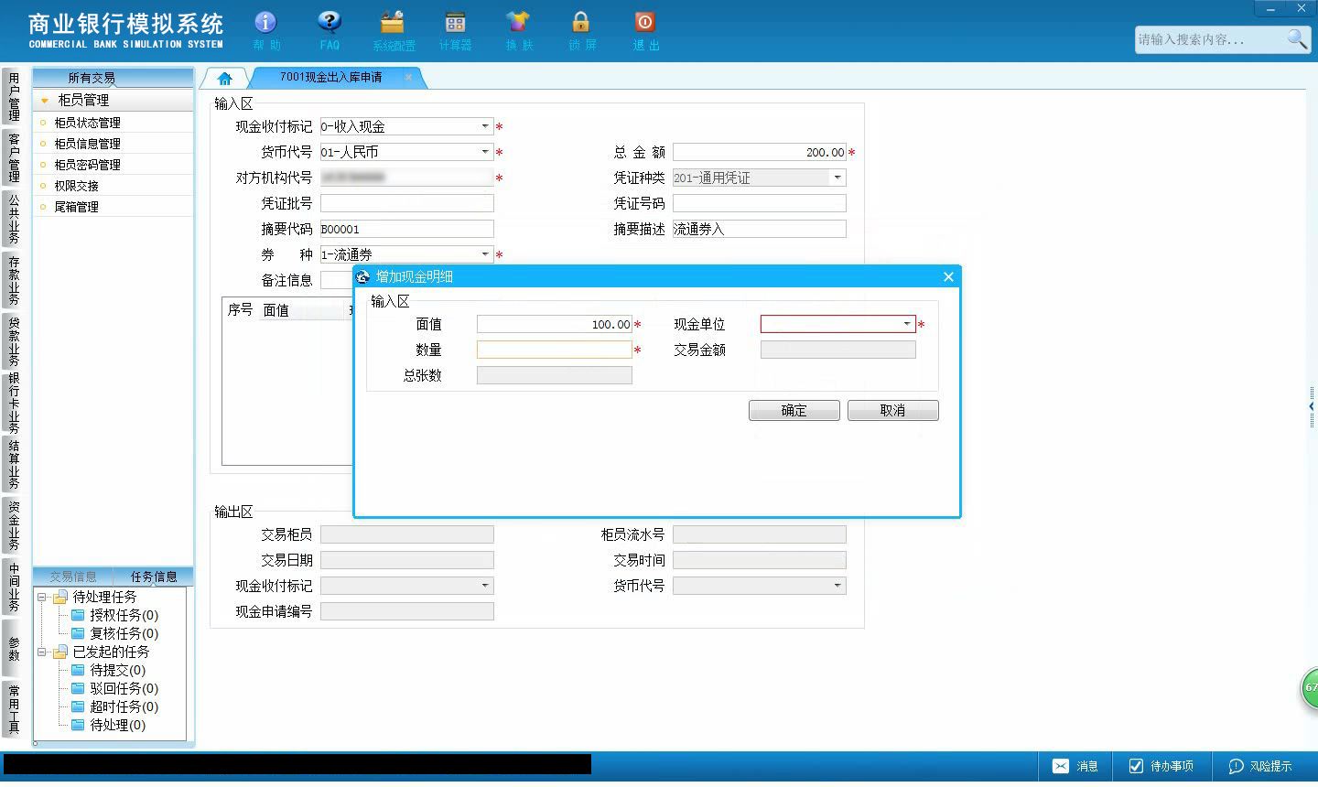Click the 面值 field showing 100.00

pos(554,324)
